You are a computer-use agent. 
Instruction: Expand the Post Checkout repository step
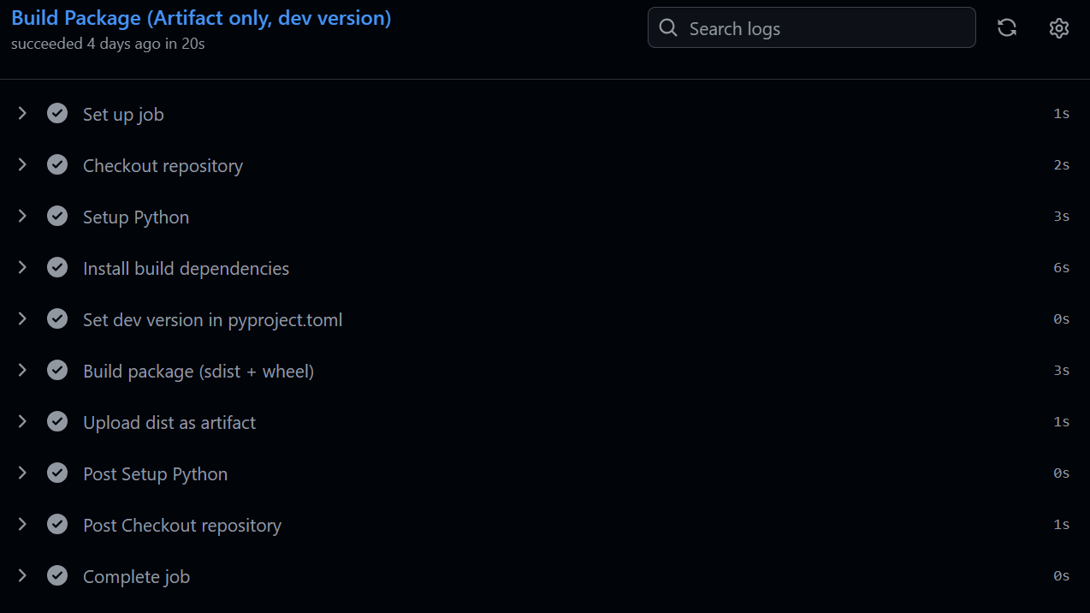tap(22, 524)
